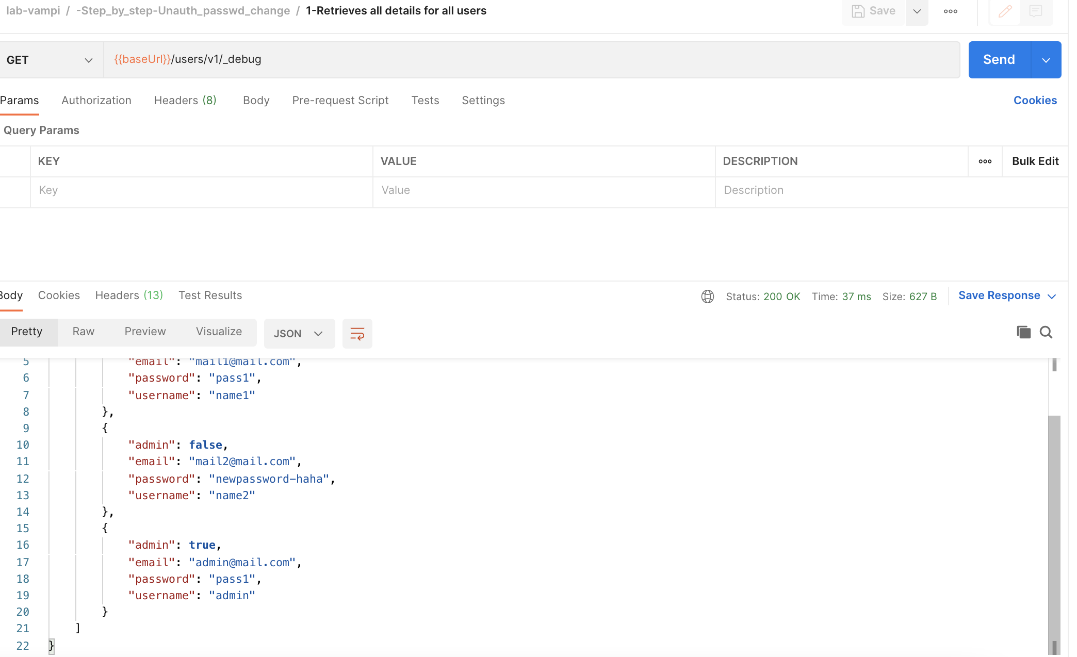Open the three-dots request options menu
Screen dimensions: 1077x657
(950, 11)
